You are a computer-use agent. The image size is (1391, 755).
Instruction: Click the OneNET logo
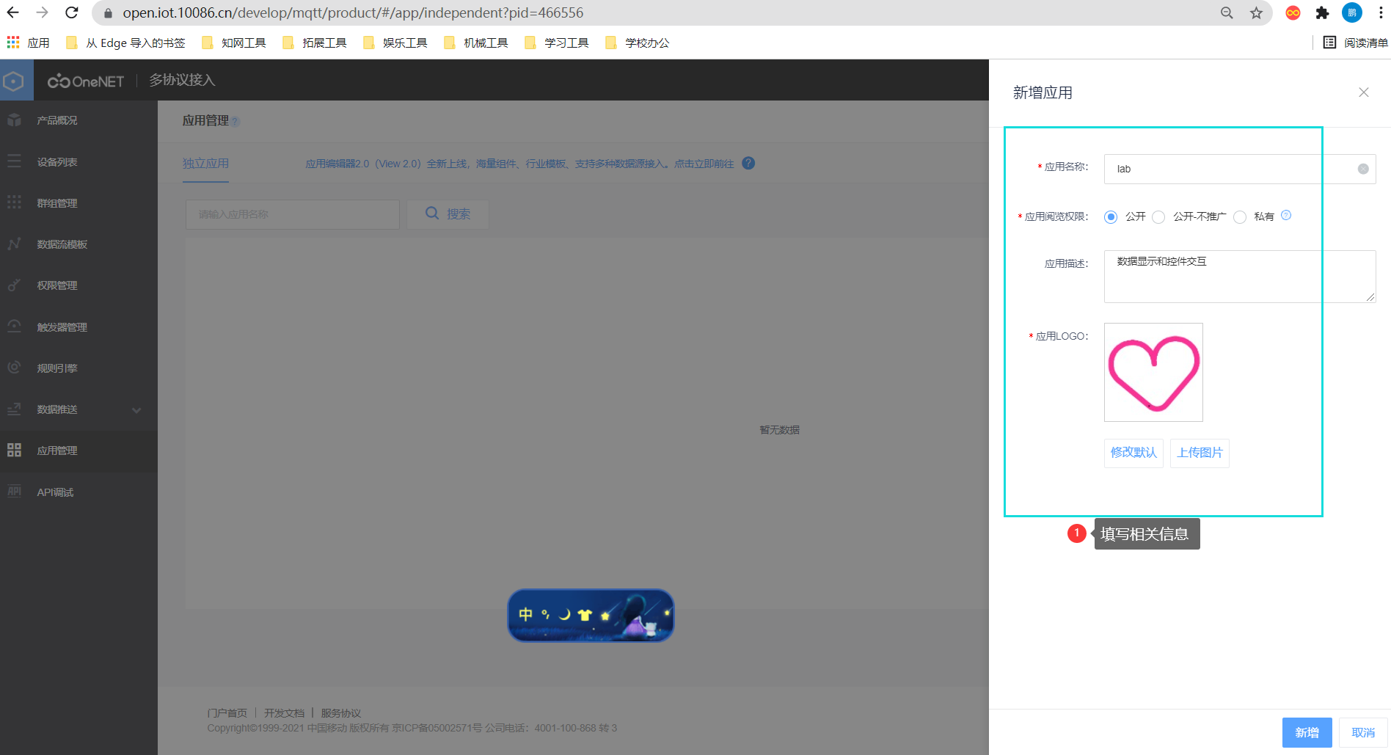[86, 81]
